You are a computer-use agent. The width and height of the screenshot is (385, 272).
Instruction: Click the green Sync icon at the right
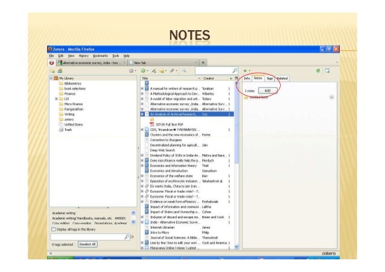pos(318,71)
